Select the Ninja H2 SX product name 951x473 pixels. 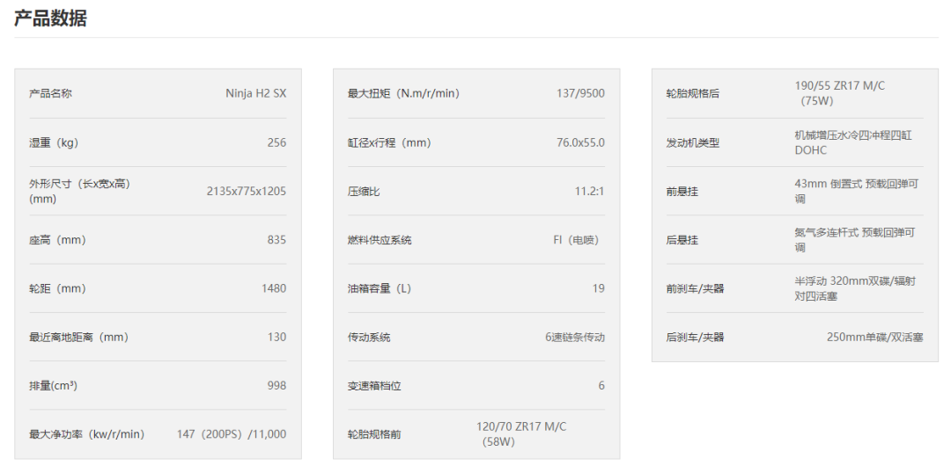[x=255, y=93]
